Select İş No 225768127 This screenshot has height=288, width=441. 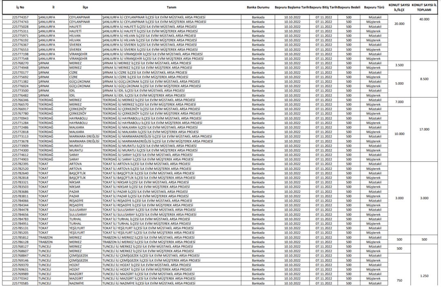pyautogui.click(x=20, y=246)
